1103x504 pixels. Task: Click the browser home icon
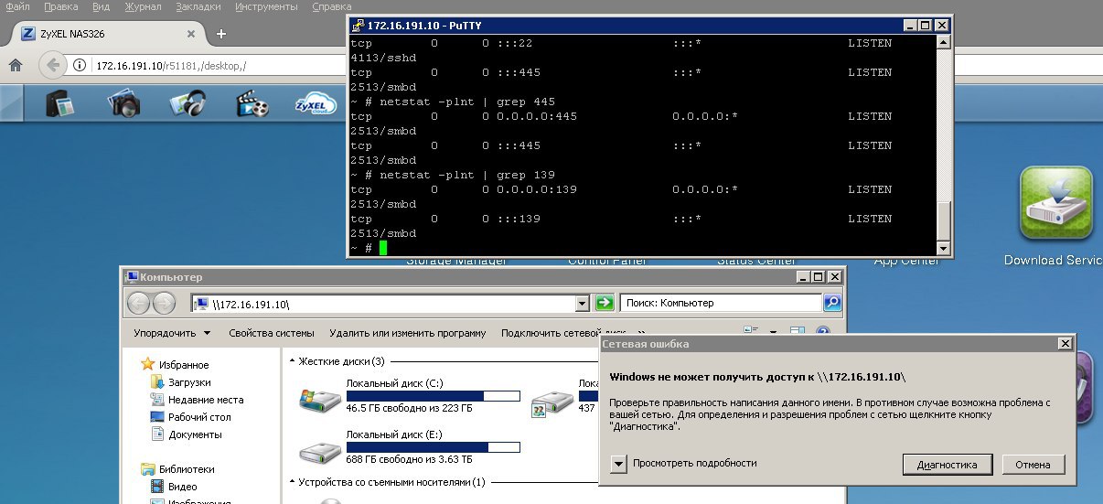click(16, 66)
